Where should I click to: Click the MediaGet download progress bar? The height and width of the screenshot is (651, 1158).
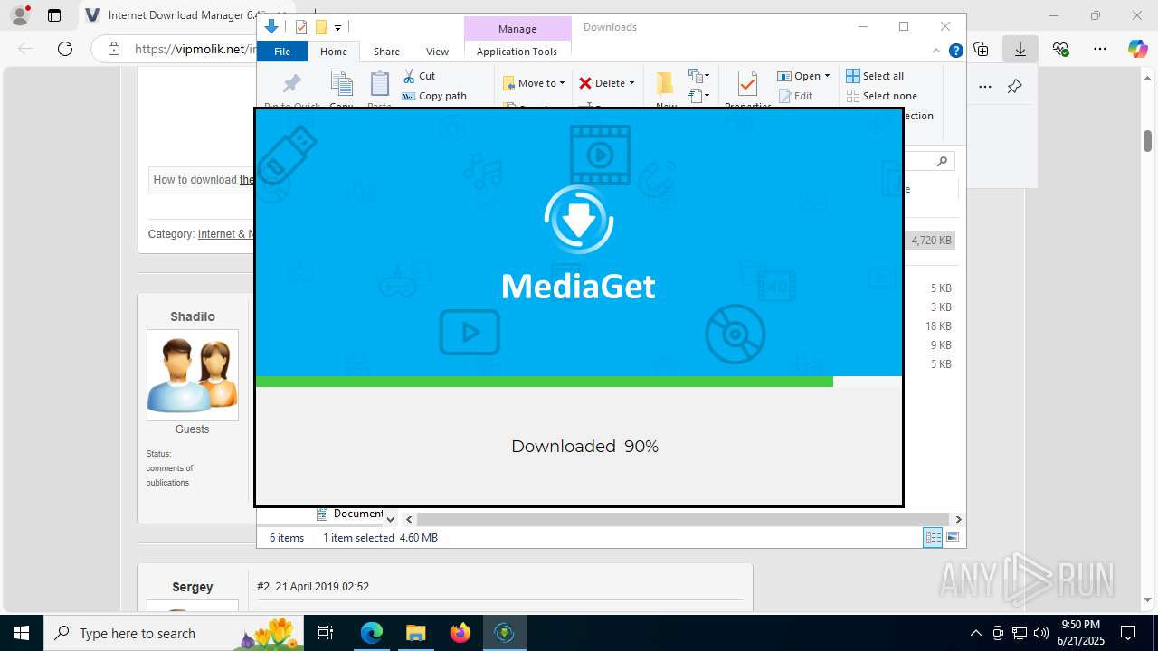pyautogui.click(x=579, y=382)
